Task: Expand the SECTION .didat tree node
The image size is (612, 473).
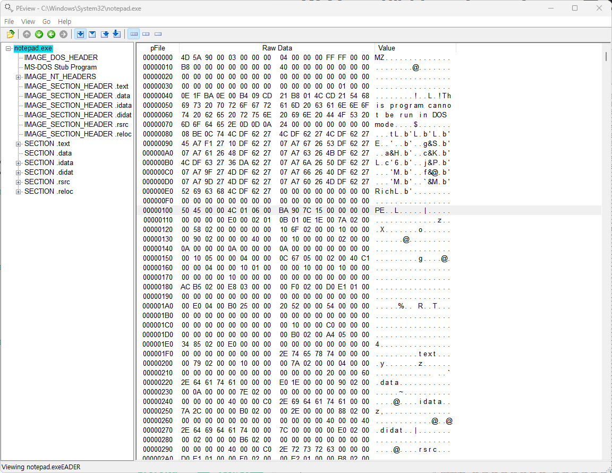Action: (18, 173)
